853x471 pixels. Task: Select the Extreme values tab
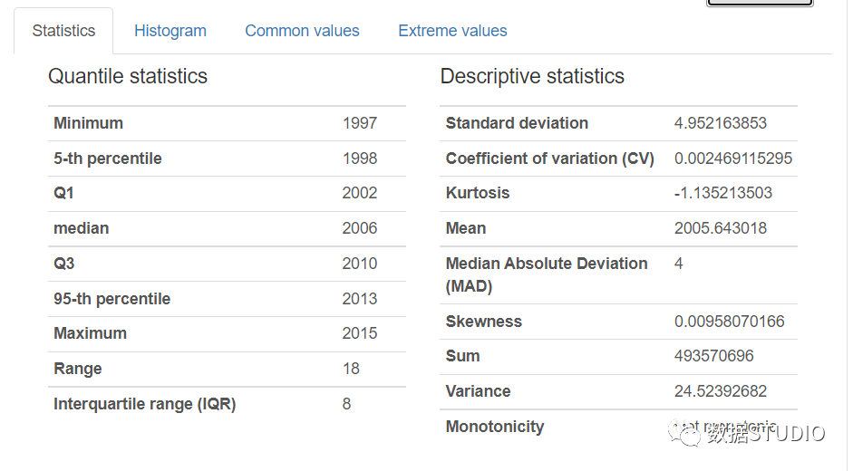click(x=452, y=31)
